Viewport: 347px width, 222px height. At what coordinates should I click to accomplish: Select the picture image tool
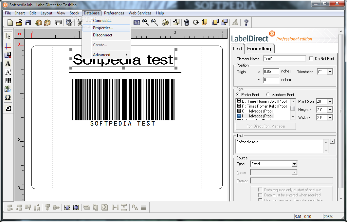click(x=8, y=89)
